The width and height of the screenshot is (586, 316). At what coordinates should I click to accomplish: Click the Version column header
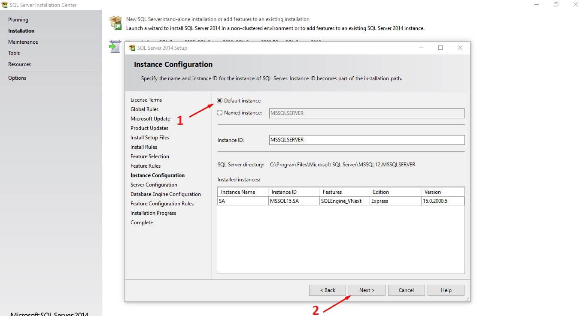[443, 192]
